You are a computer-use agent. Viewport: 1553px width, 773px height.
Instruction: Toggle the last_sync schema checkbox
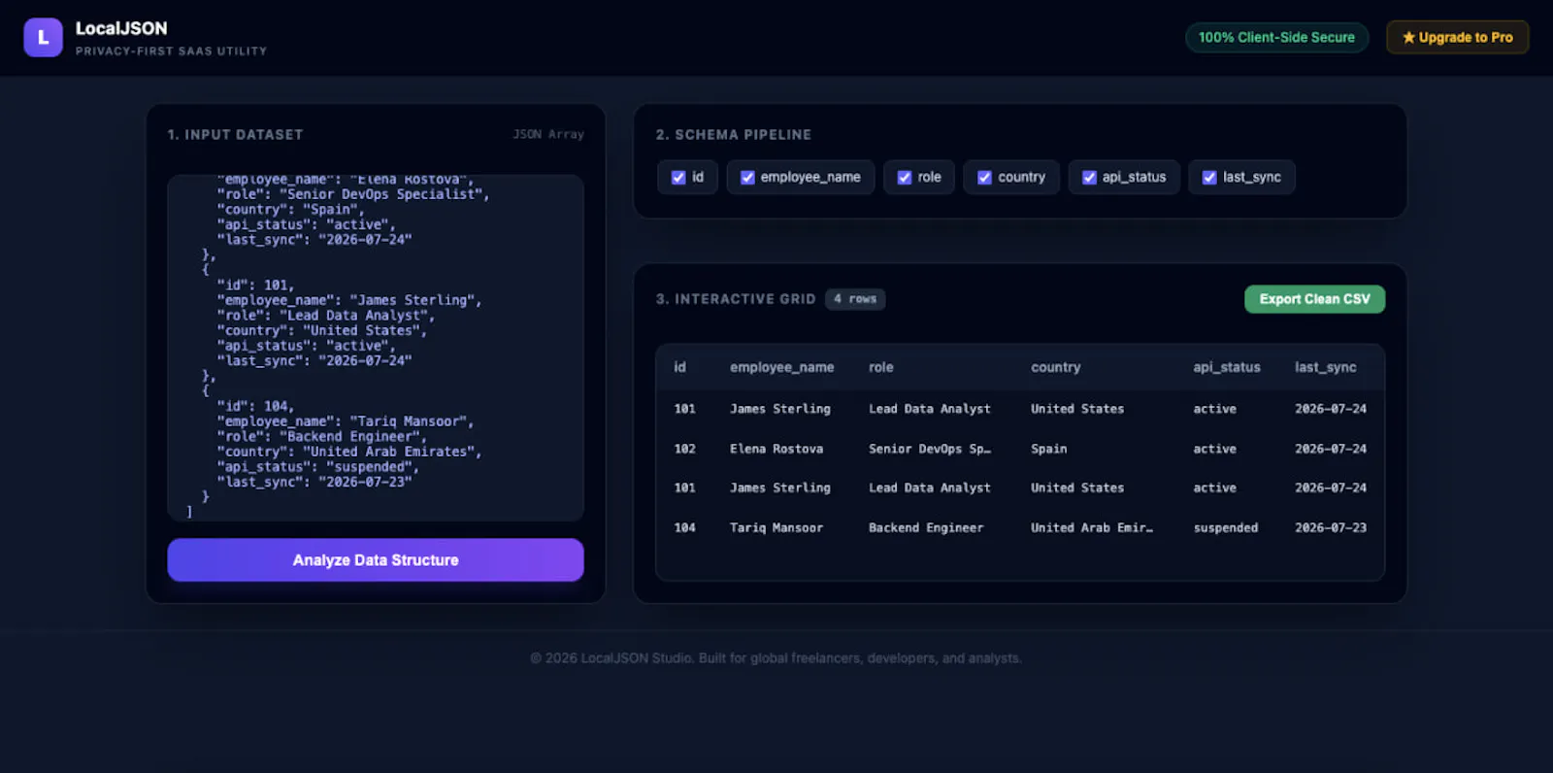pos(1209,178)
